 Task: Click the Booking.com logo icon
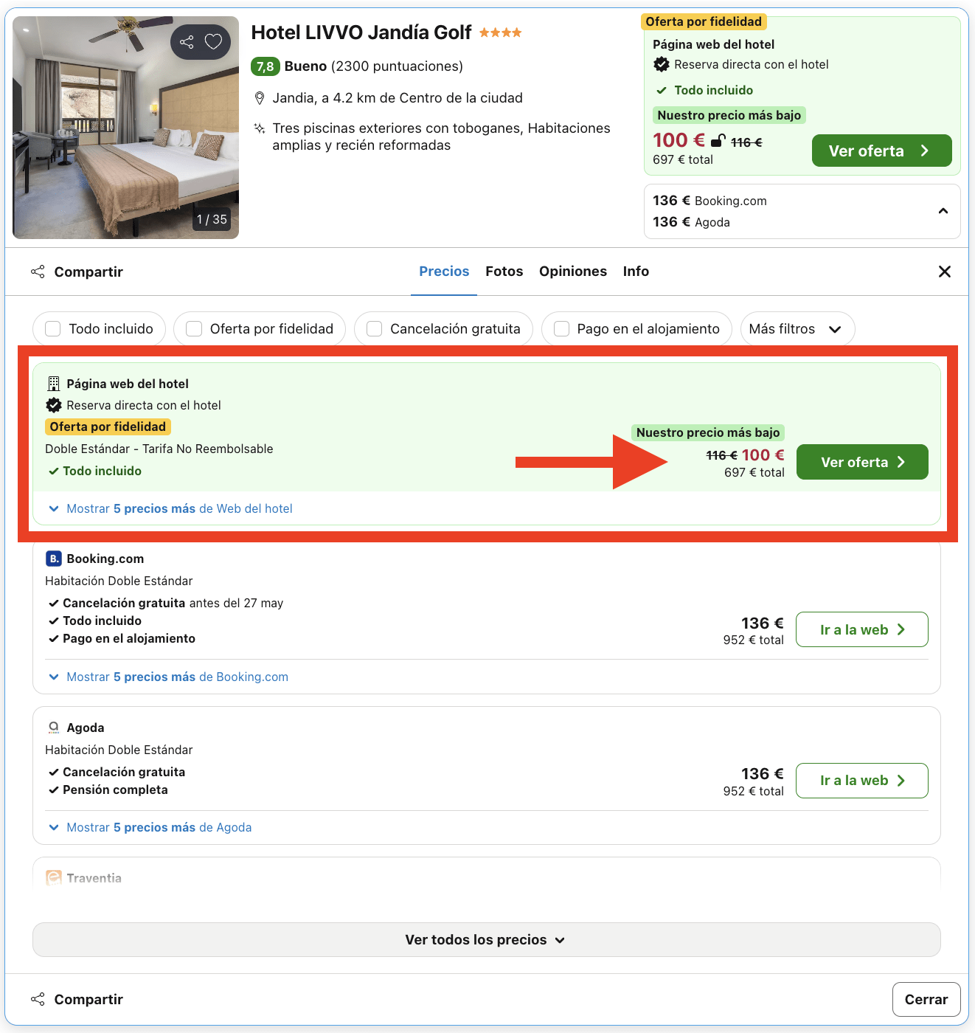point(53,559)
